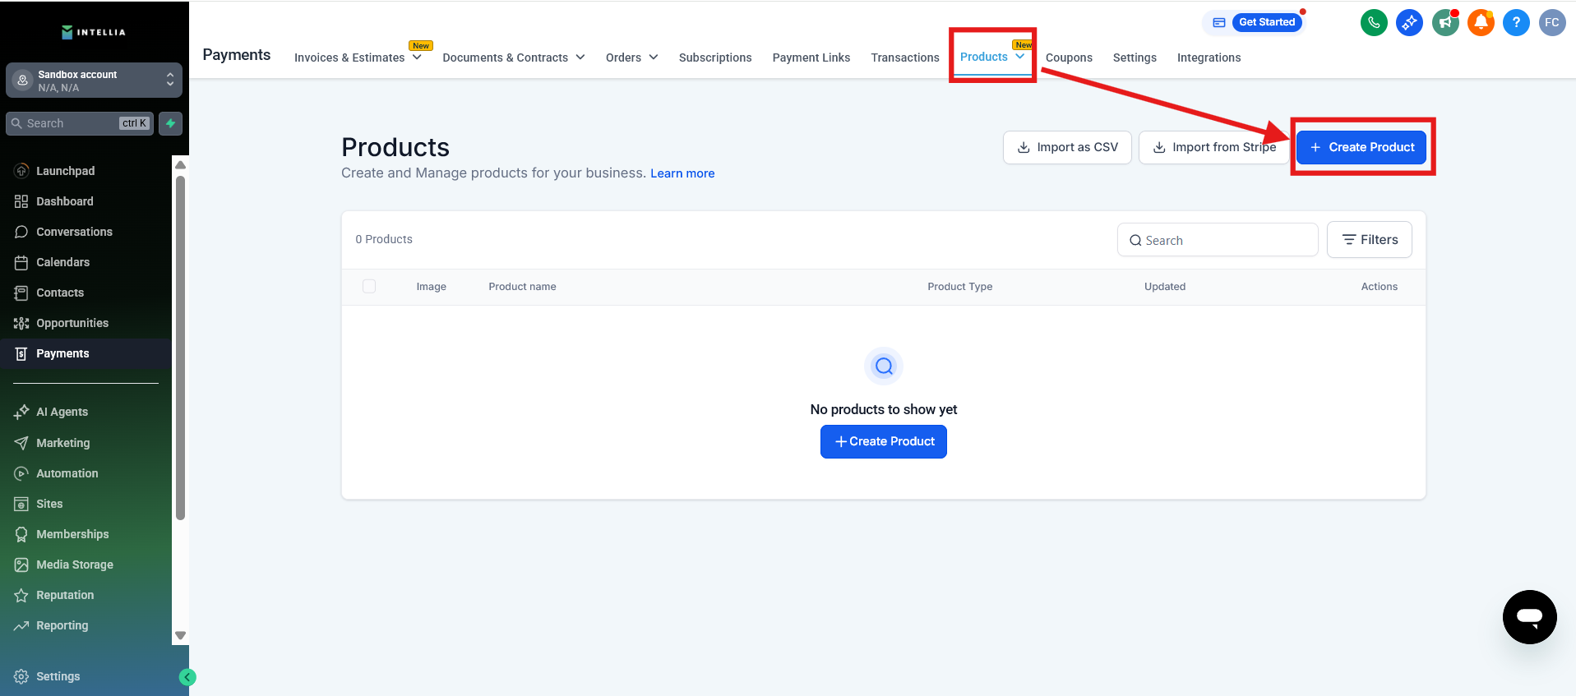Image resolution: width=1576 pixels, height=696 pixels.
Task: Go to the Transactions tab
Action: click(x=904, y=58)
